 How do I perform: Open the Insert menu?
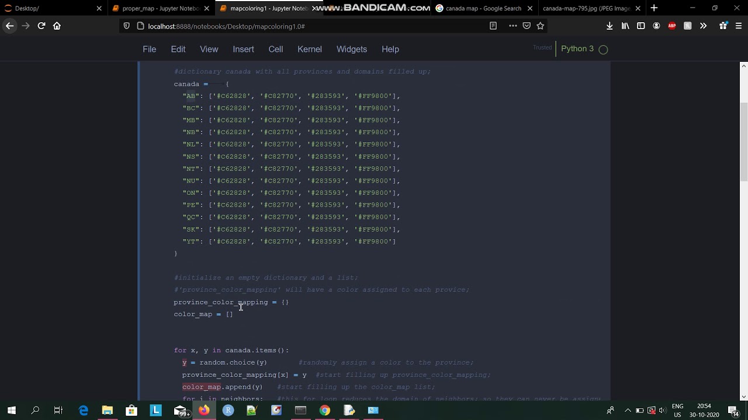click(x=243, y=49)
